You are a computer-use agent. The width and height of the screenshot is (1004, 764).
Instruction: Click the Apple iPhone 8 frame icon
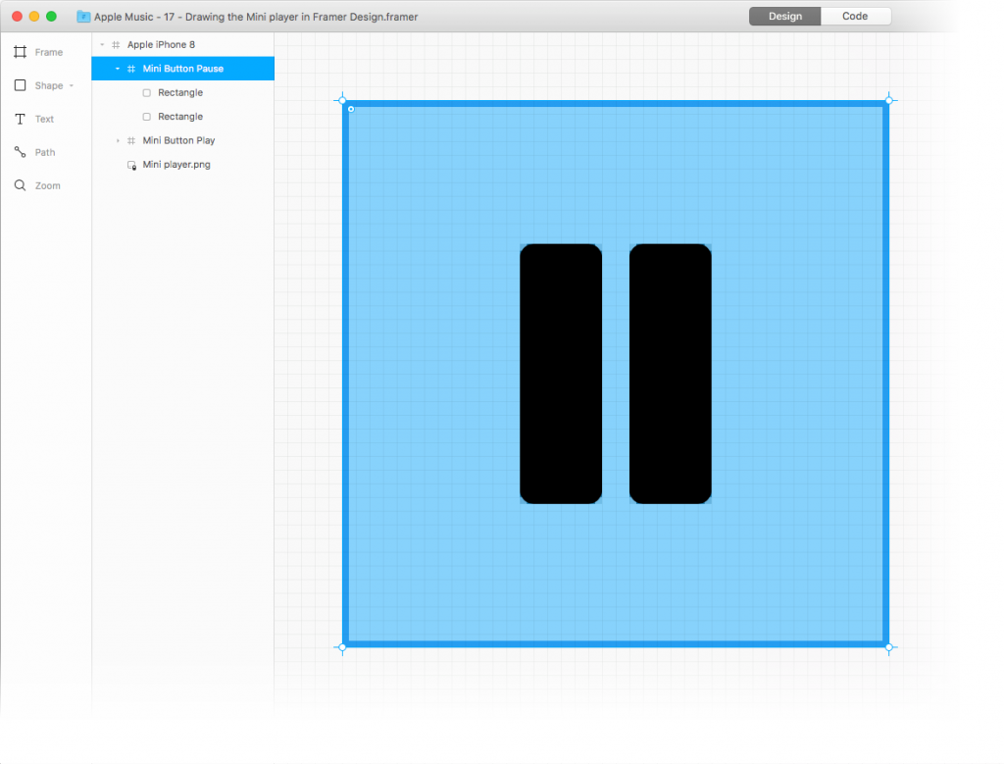pyautogui.click(x=116, y=45)
